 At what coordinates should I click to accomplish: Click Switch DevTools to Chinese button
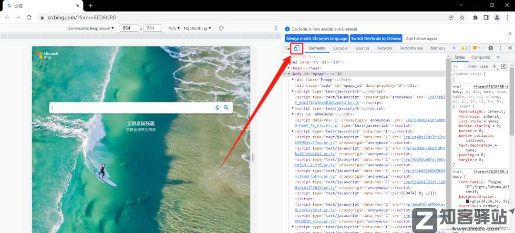376,39
